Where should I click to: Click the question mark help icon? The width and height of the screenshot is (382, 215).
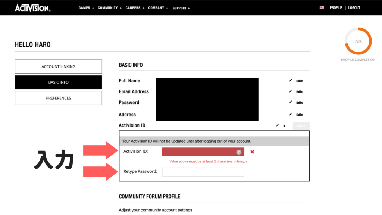(x=239, y=152)
